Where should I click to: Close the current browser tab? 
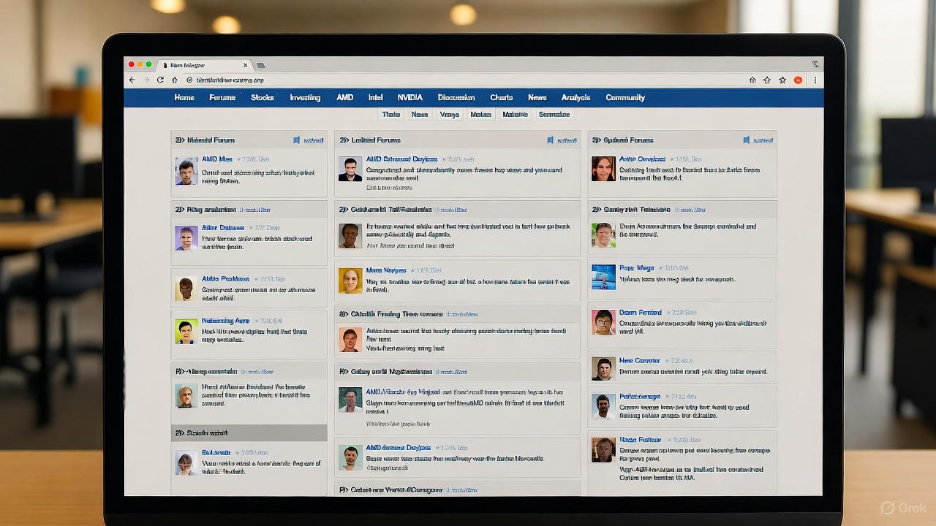(245, 65)
